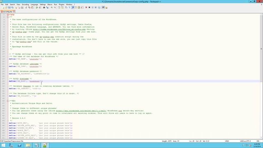263x148 pixels.
Task: Create a new document with the New icon
Action: pos(3,7)
